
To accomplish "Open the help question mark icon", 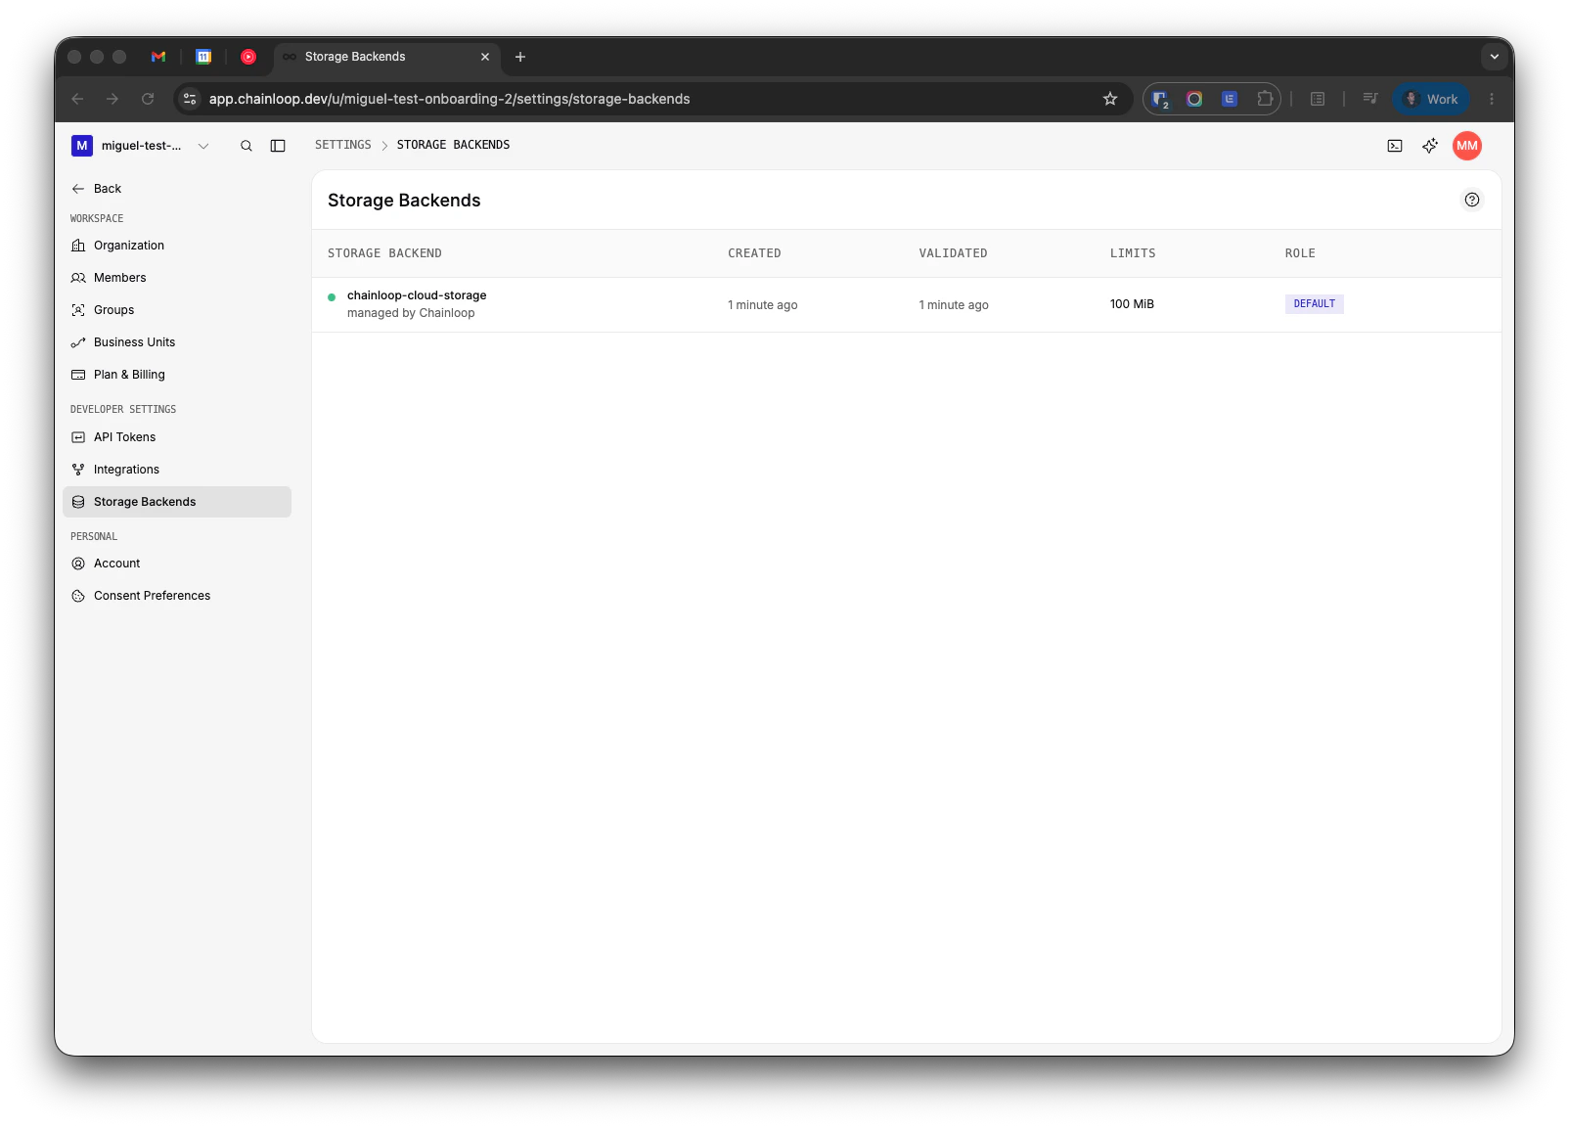I will coord(1472,200).
